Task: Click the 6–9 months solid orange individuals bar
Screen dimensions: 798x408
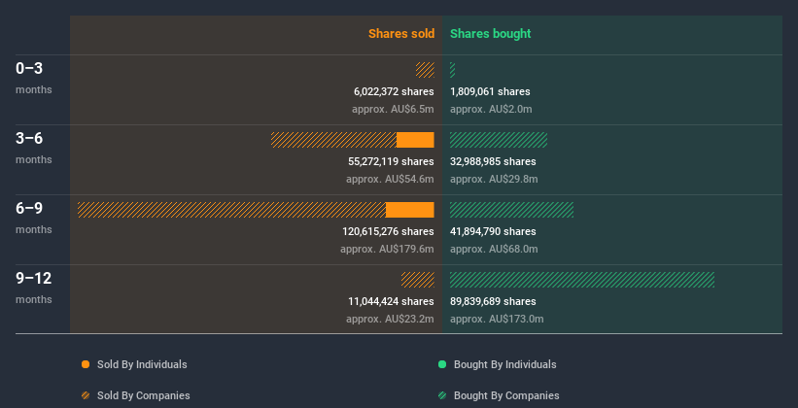Action: (409, 210)
